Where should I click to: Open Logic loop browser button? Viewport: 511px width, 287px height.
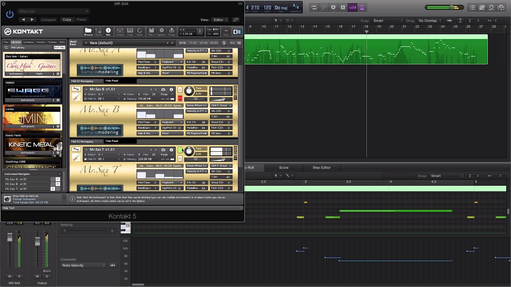click(x=492, y=8)
